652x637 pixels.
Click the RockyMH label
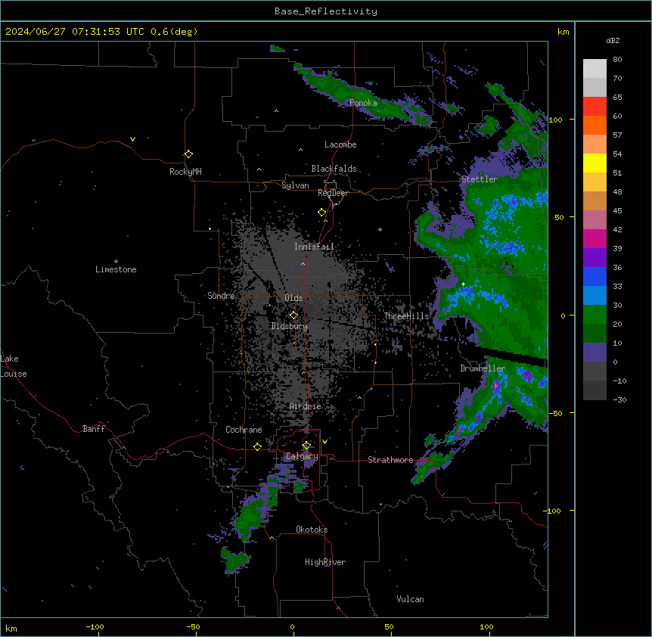pos(185,171)
